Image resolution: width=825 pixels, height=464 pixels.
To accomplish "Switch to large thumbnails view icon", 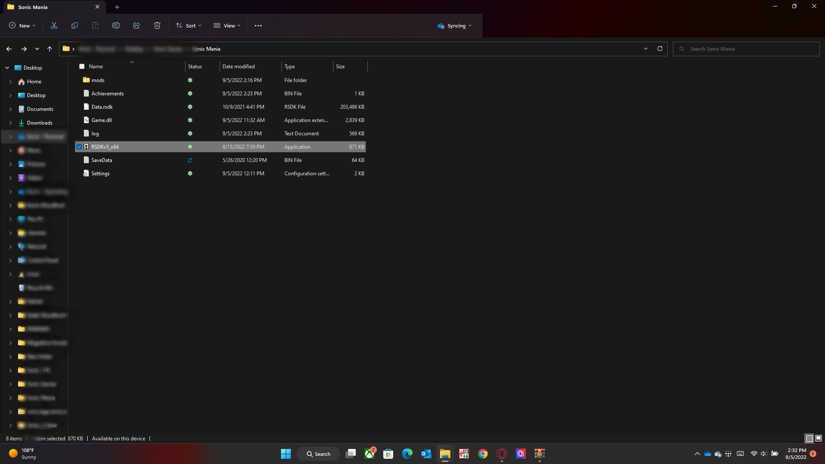I will tap(819, 438).
